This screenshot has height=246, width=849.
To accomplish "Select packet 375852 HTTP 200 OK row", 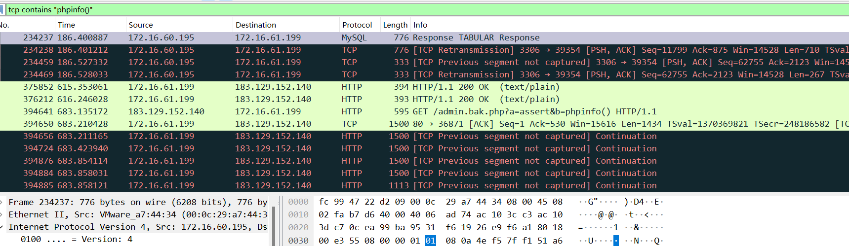I will 424,87.
